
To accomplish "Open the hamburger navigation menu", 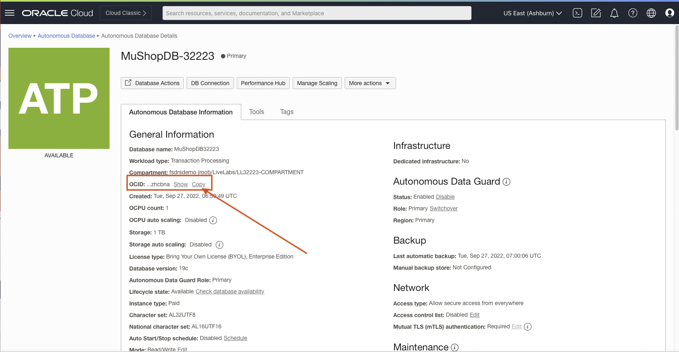I will click(10, 13).
